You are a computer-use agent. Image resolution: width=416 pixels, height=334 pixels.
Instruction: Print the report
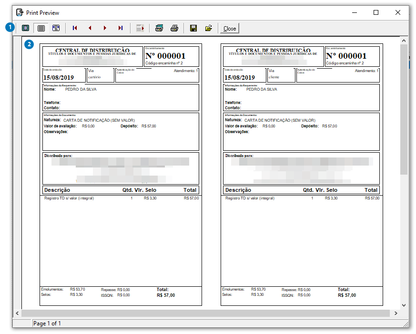174,28
